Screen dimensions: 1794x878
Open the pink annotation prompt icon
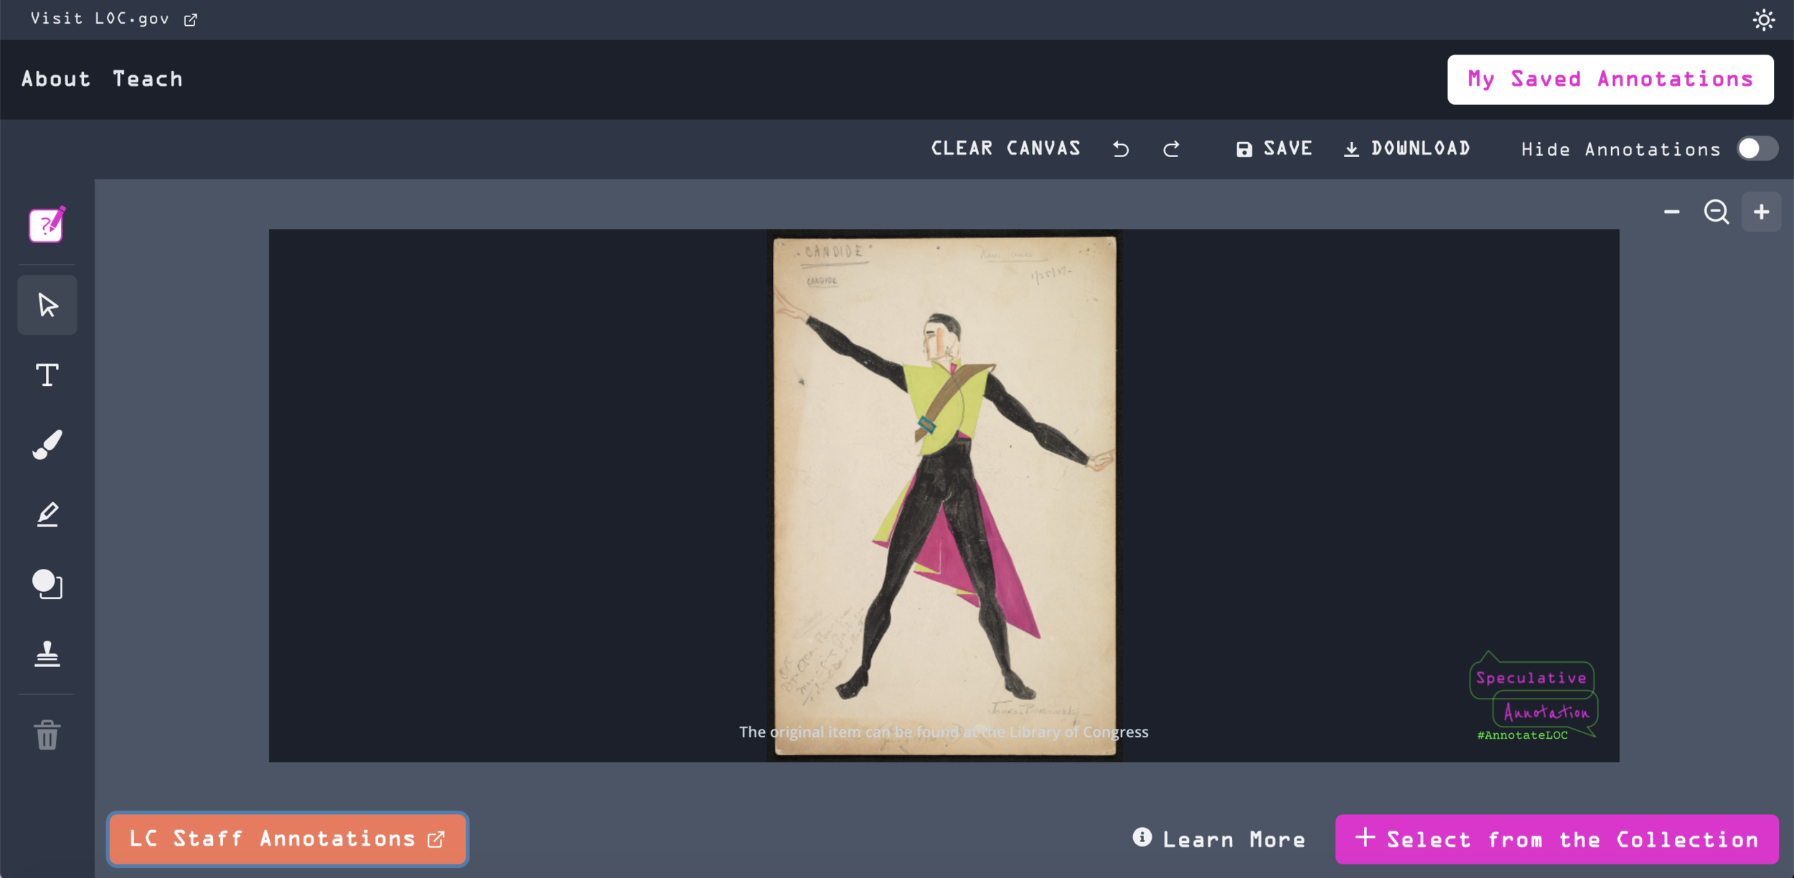(47, 225)
